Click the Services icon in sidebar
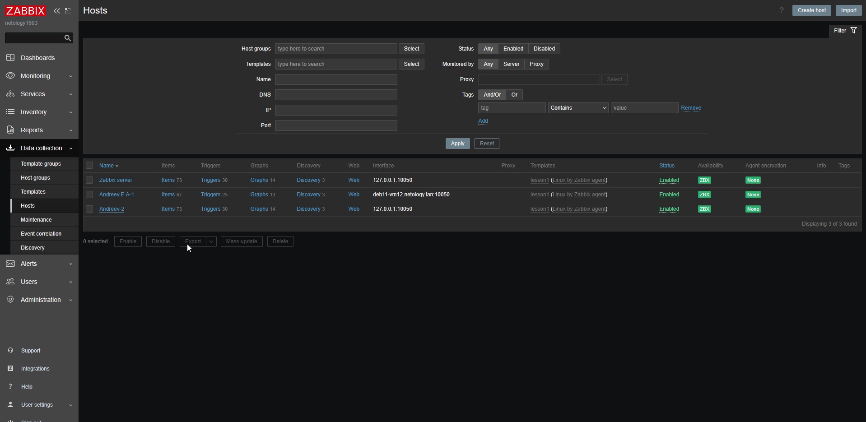Image resolution: width=866 pixels, height=422 pixels. tap(10, 94)
